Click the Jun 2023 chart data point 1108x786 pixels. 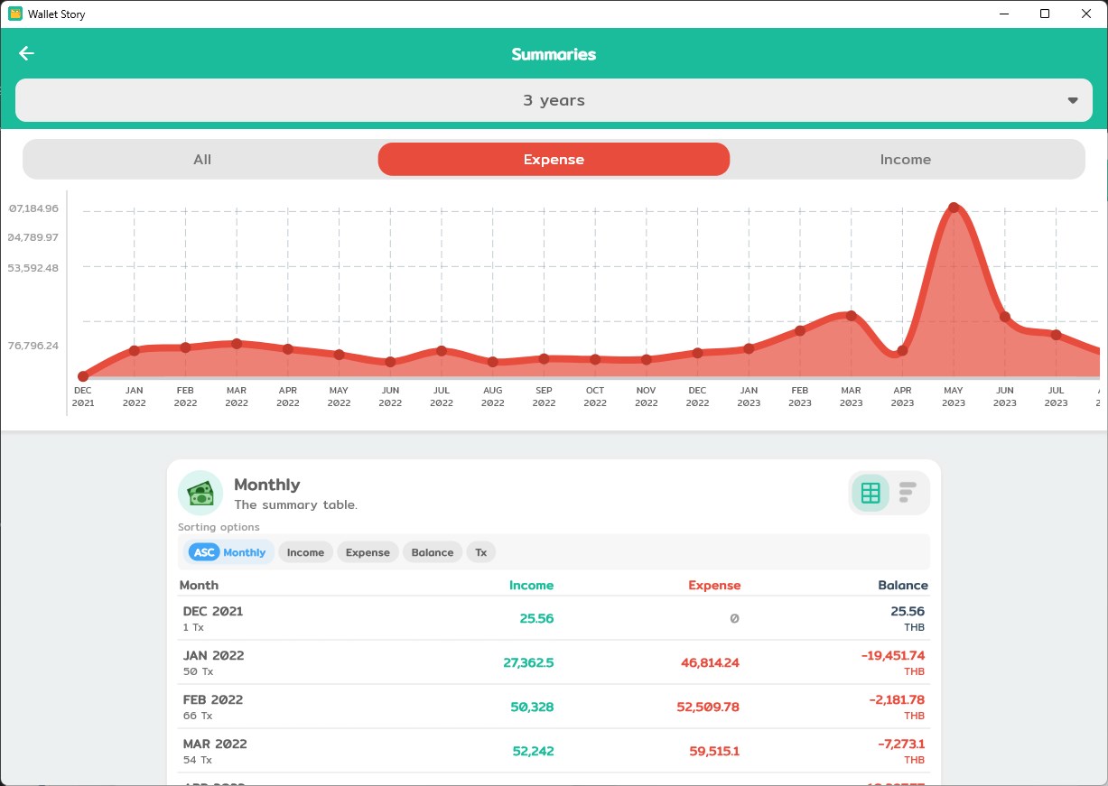pyautogui.click(x=1004, y=318)
